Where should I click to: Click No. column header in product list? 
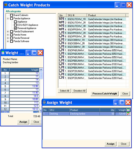62,15
